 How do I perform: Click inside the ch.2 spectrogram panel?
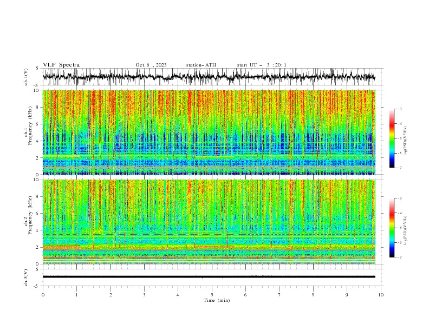click(x=209, y=222)
